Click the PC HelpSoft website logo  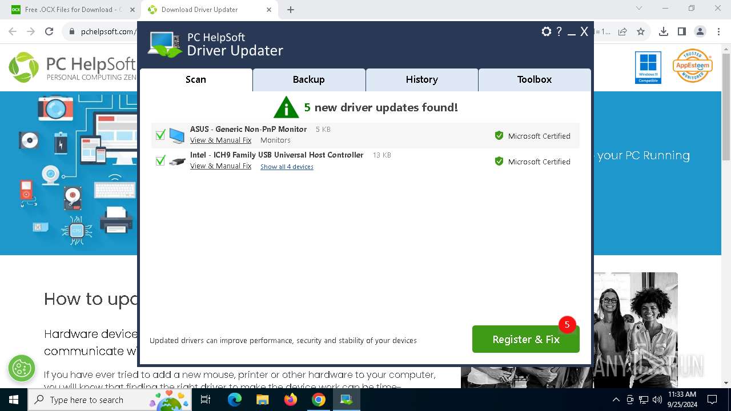pos(73,67)
